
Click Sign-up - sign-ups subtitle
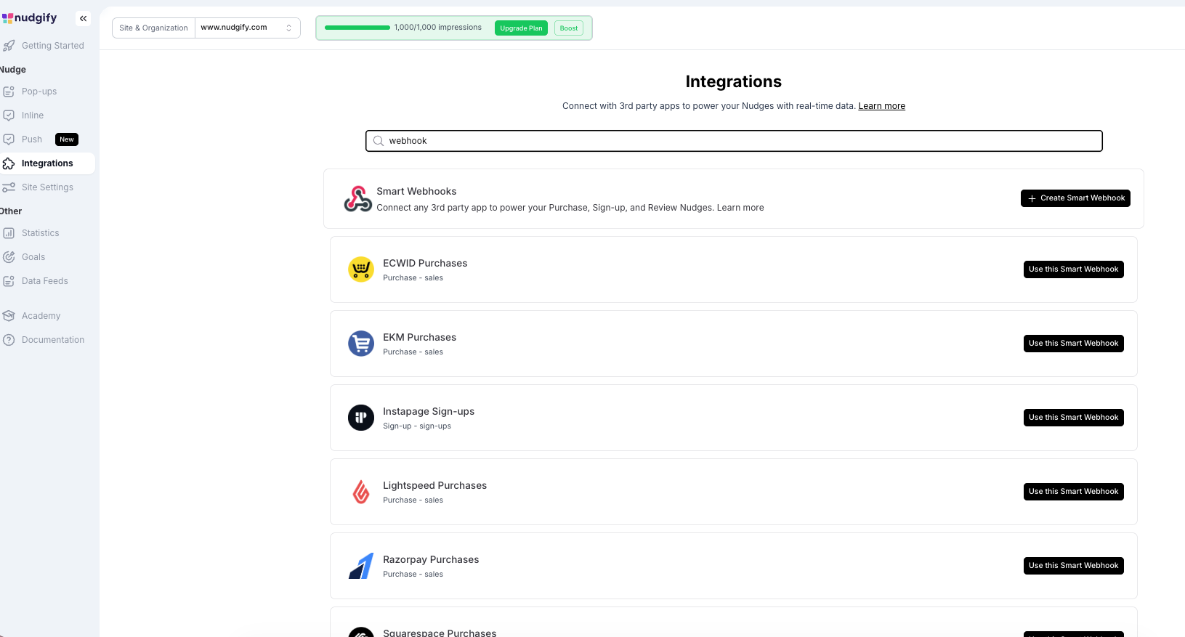pyautogui.click(x=417, y=426)
